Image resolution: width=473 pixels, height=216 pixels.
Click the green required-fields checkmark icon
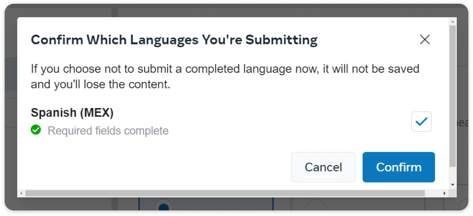(36, 130)
